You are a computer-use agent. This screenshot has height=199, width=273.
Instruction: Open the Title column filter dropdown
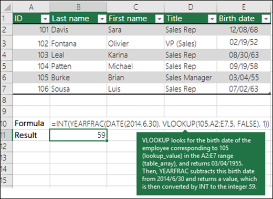(212, 19)
